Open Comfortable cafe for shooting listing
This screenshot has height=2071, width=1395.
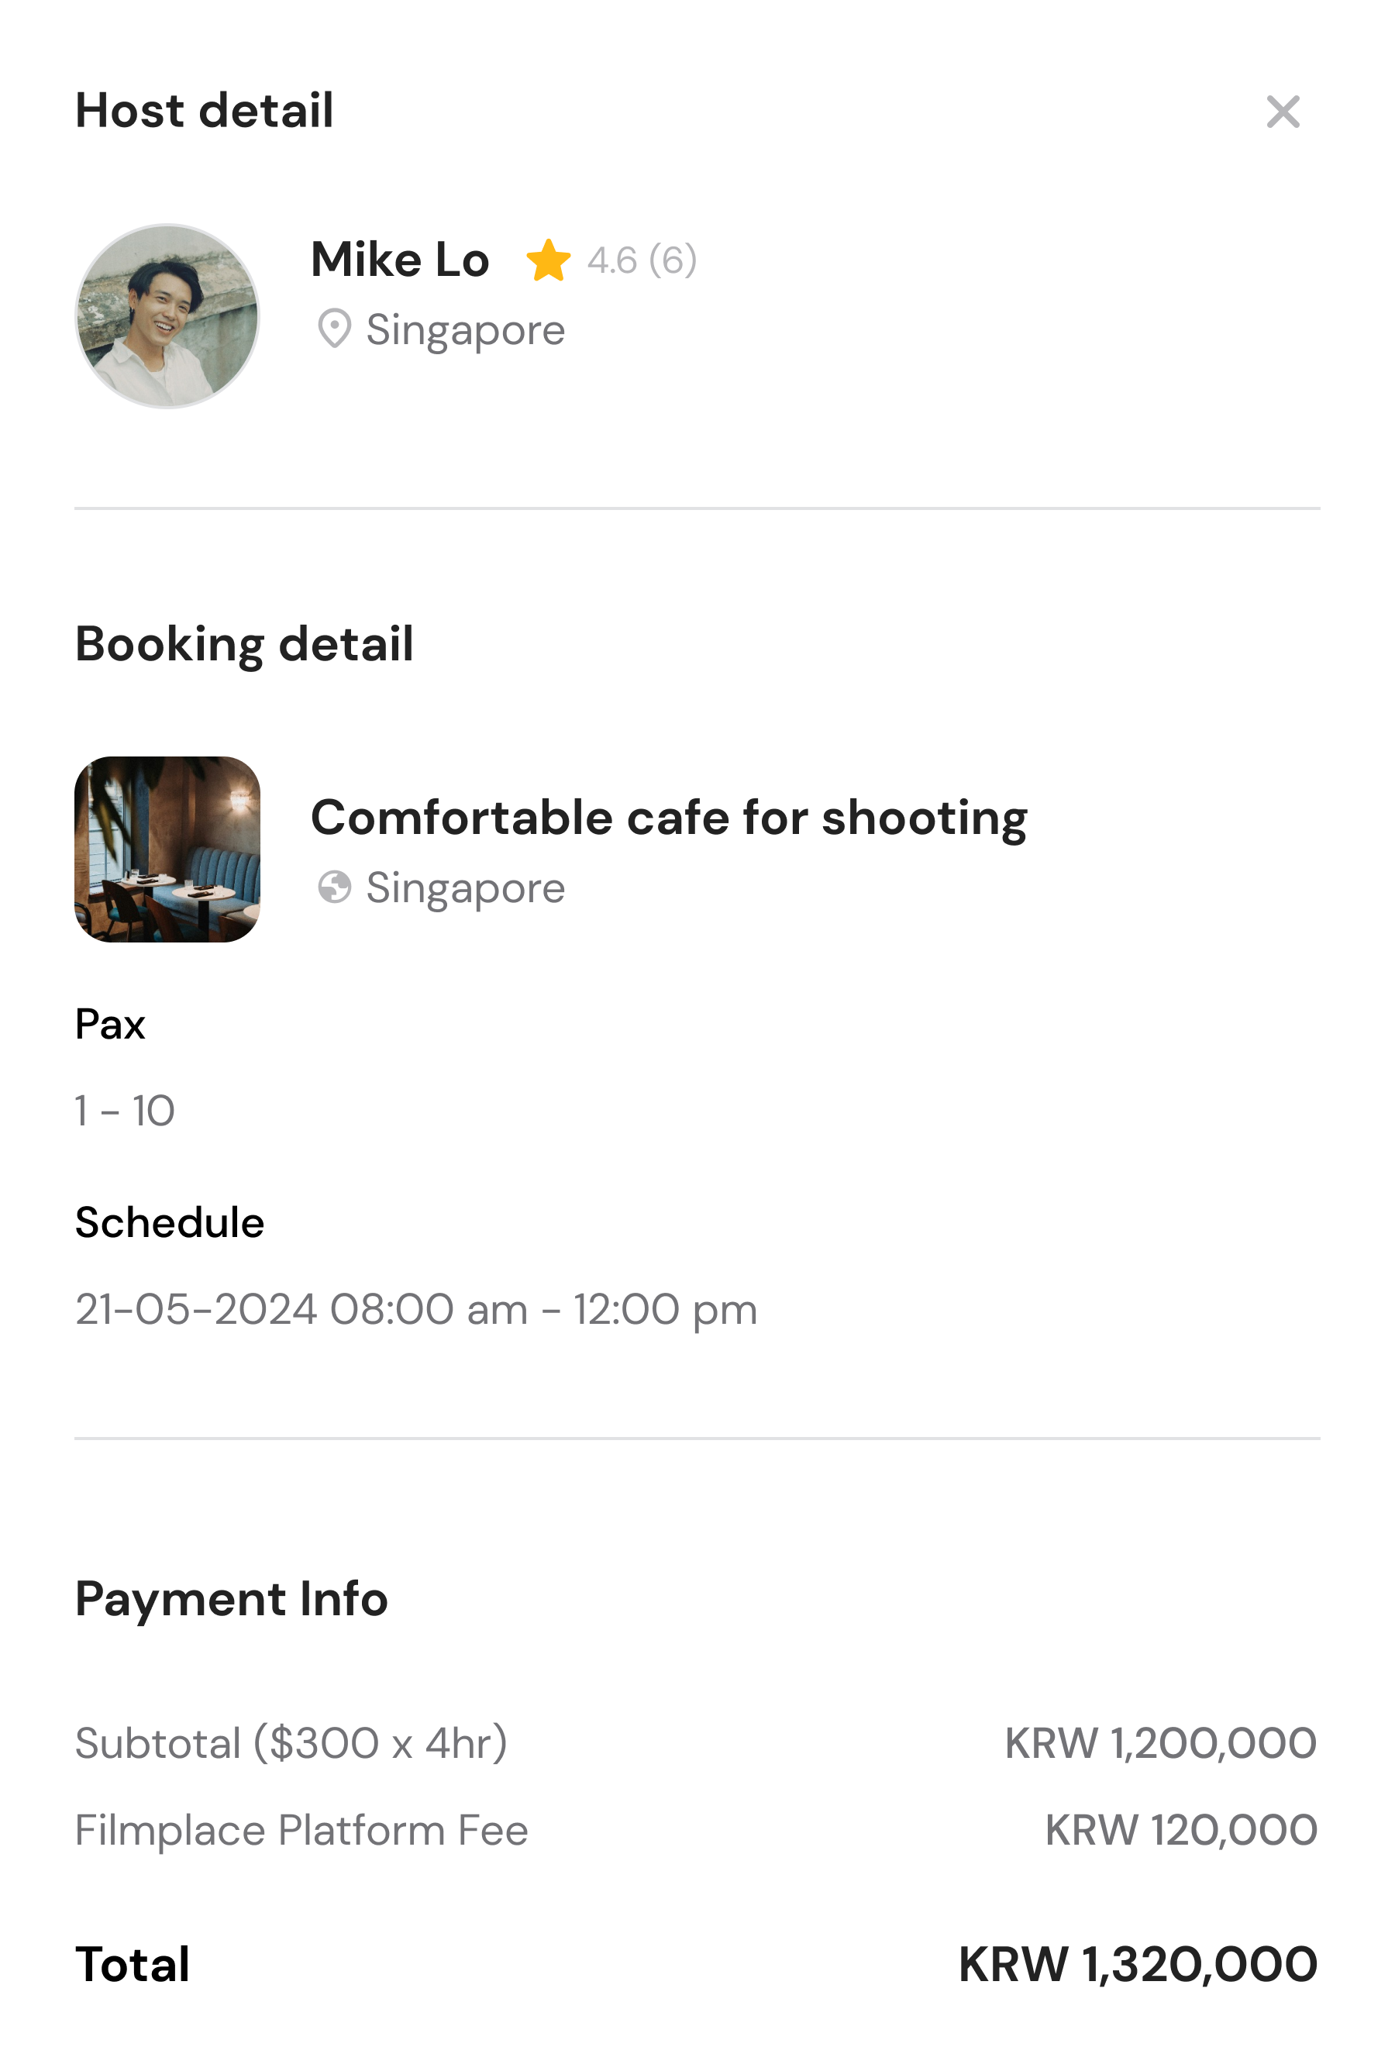pos(669,818)
